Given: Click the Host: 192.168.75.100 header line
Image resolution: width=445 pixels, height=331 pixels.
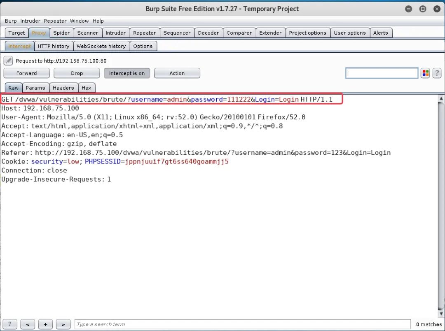Looking at the screenshot, I should point(40,108).
